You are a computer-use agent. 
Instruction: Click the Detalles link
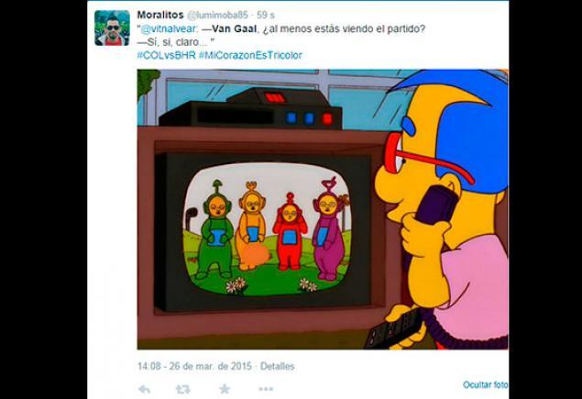(278, 366)
